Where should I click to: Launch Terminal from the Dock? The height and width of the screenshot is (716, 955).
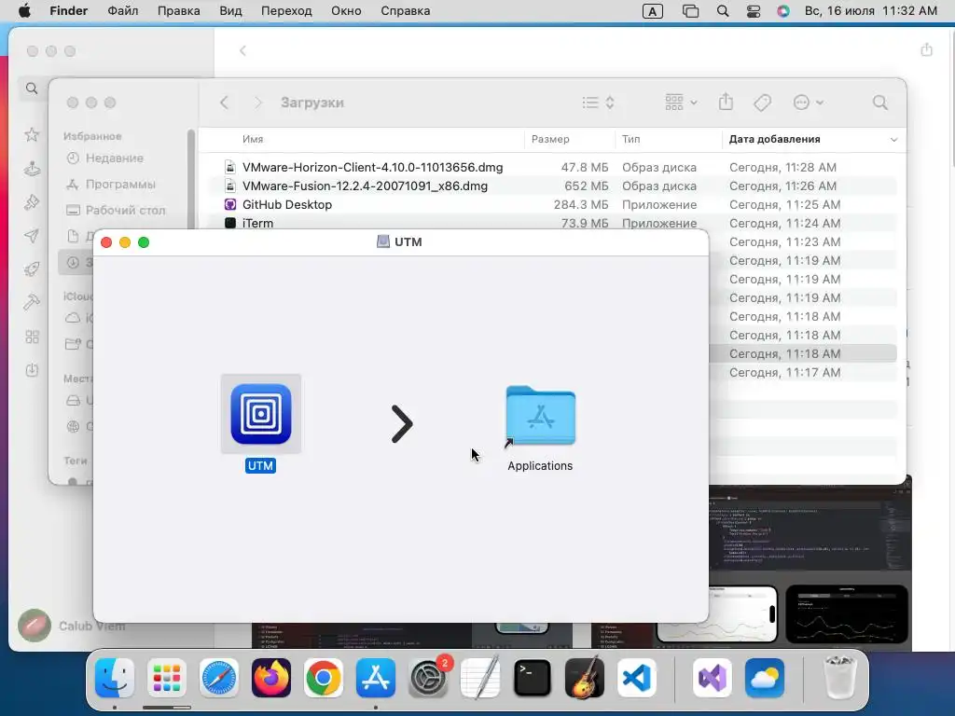533,678
